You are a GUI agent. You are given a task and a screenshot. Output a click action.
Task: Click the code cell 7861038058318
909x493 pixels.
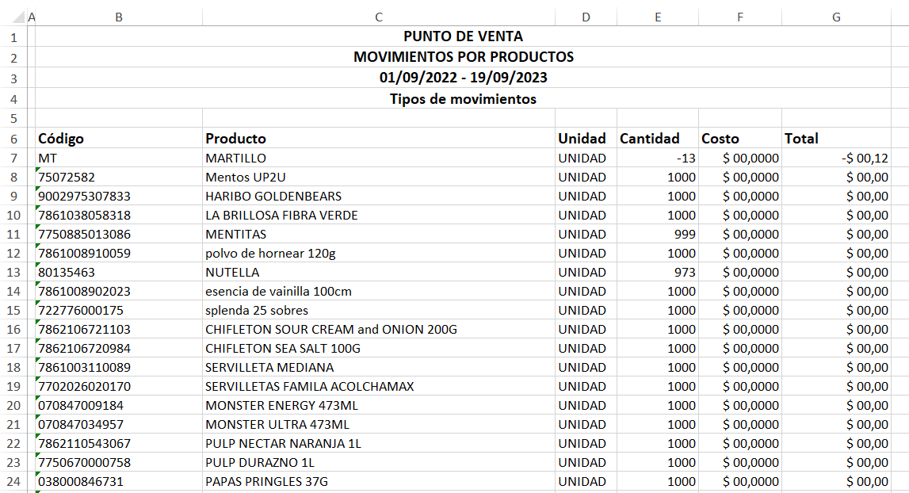[x=119, y=215]
